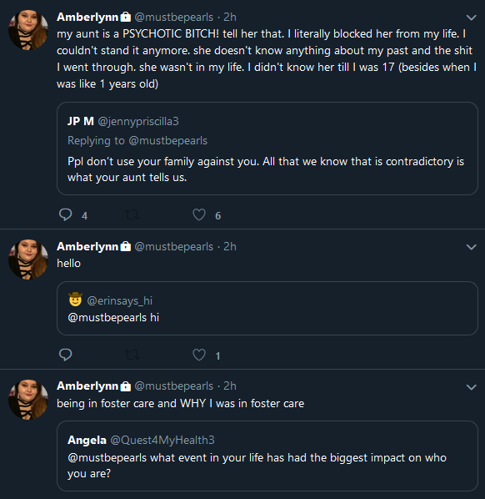Click retweet icon under the "hello" tweet
Screen dimensions: 485x499
click(132, 355)
